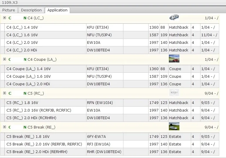Open the C5 Break estate car thumbnail
This screenshot has height=158, width=226.
[x=174, y=126]
